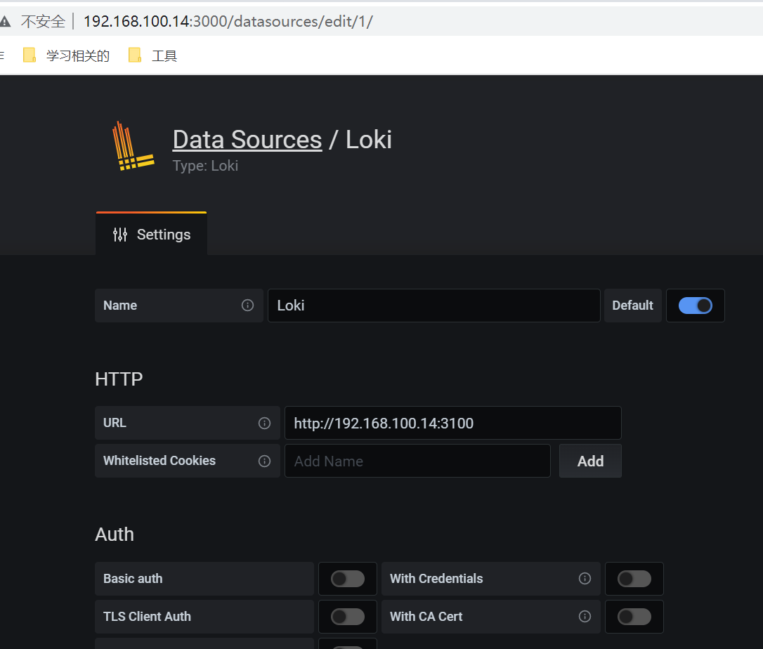Click the Basic auth label
The width and height of the screenshot is (763, 649).
(x=133, y=579)
